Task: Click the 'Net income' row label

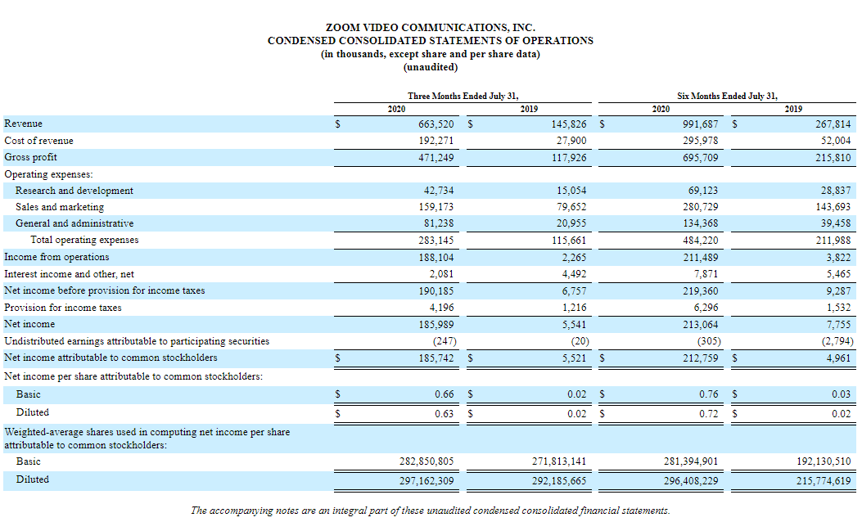Action: (29, 324)
